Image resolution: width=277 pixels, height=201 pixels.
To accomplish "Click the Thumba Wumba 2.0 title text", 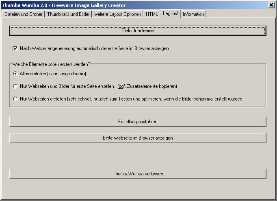I will tap(64, 5).
